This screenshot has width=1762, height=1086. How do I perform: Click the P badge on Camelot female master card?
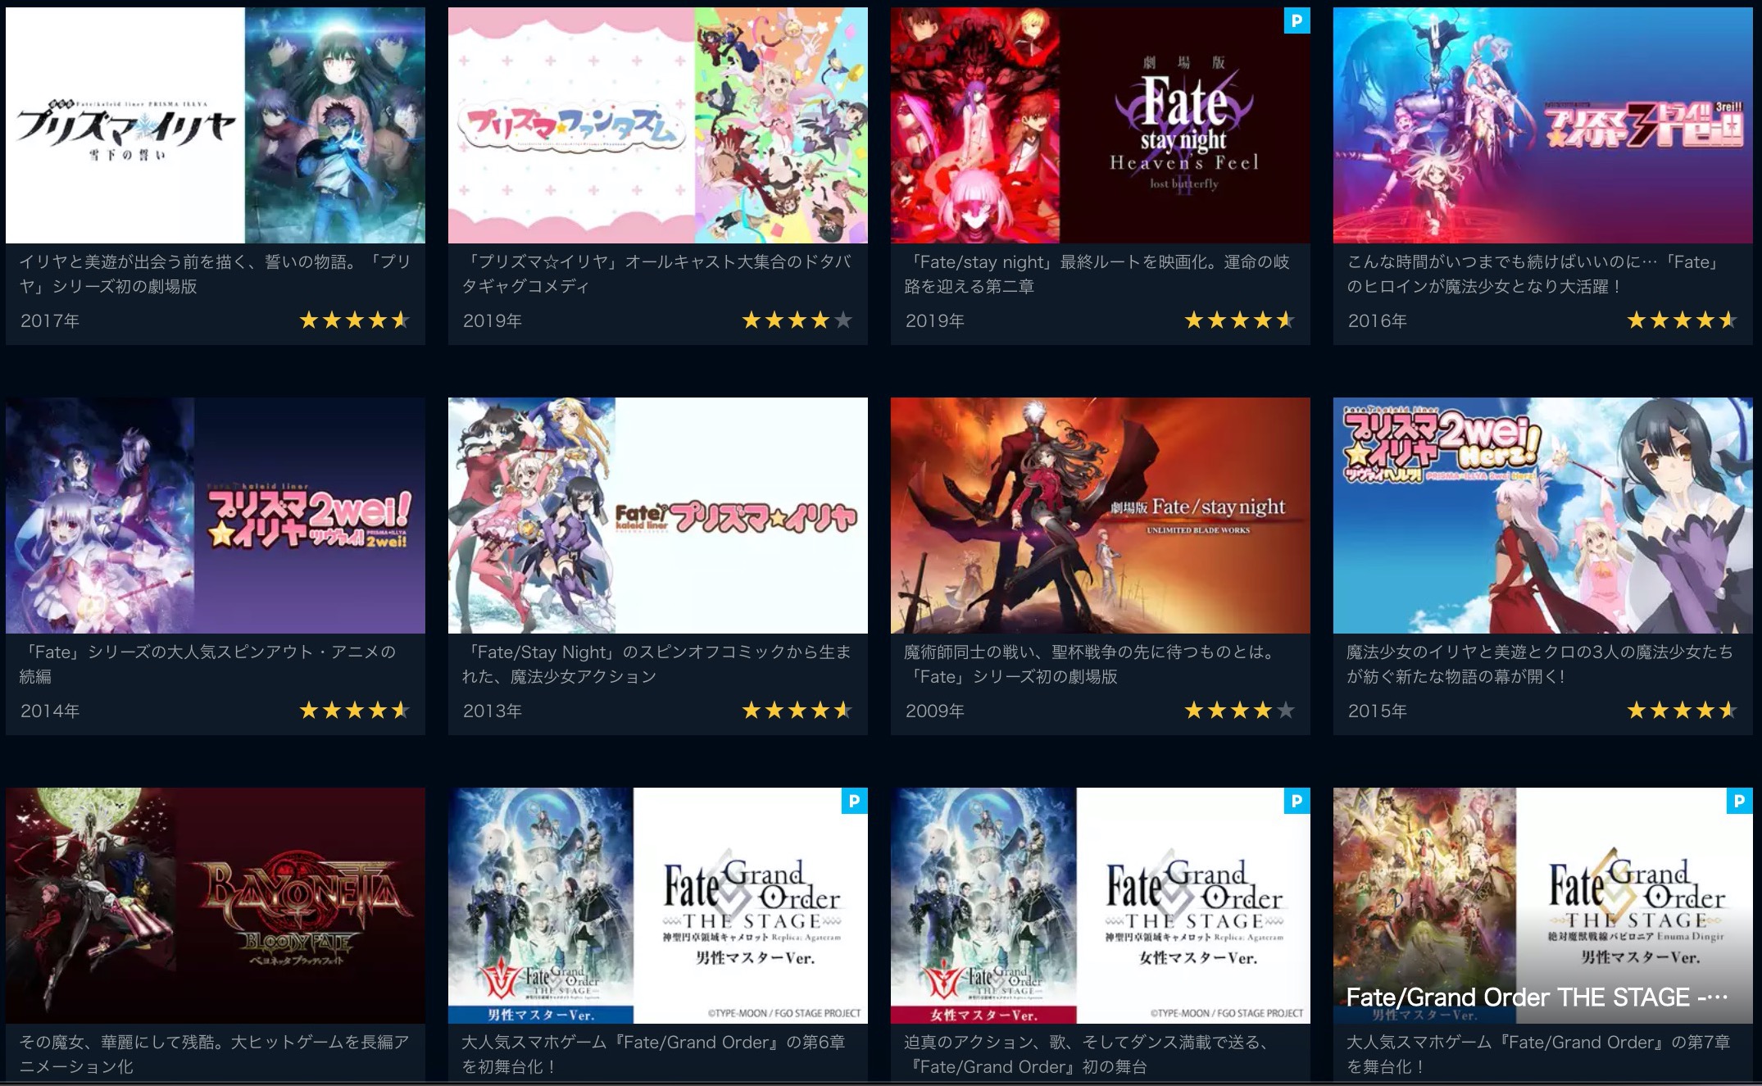pyautogui.click(x=1297, y=801)
